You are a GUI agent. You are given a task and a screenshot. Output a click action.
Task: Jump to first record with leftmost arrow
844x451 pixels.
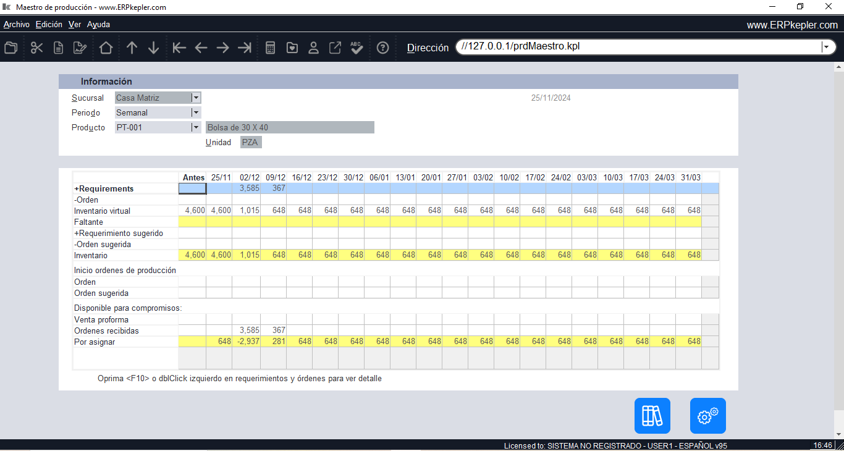[x=179, y=48]
